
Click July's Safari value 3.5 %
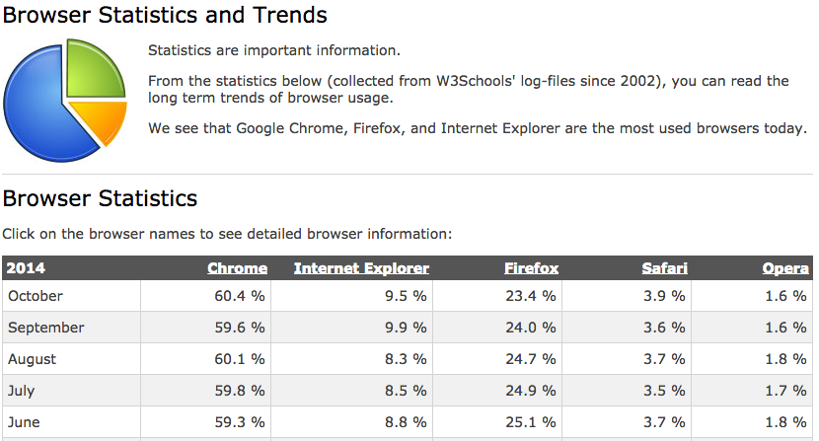[669, 391]
